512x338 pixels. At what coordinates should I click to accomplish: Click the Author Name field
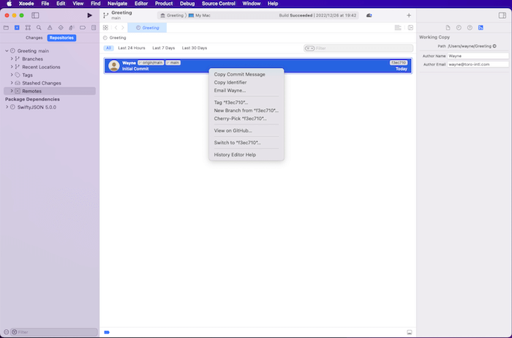click(478, 56)
